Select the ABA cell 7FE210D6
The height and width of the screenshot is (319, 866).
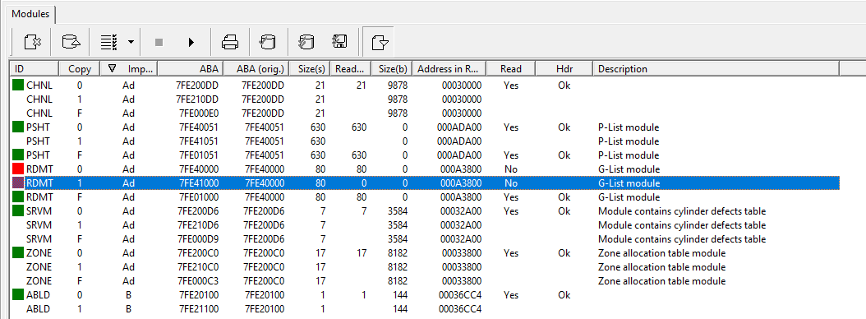tap(198, 225)
